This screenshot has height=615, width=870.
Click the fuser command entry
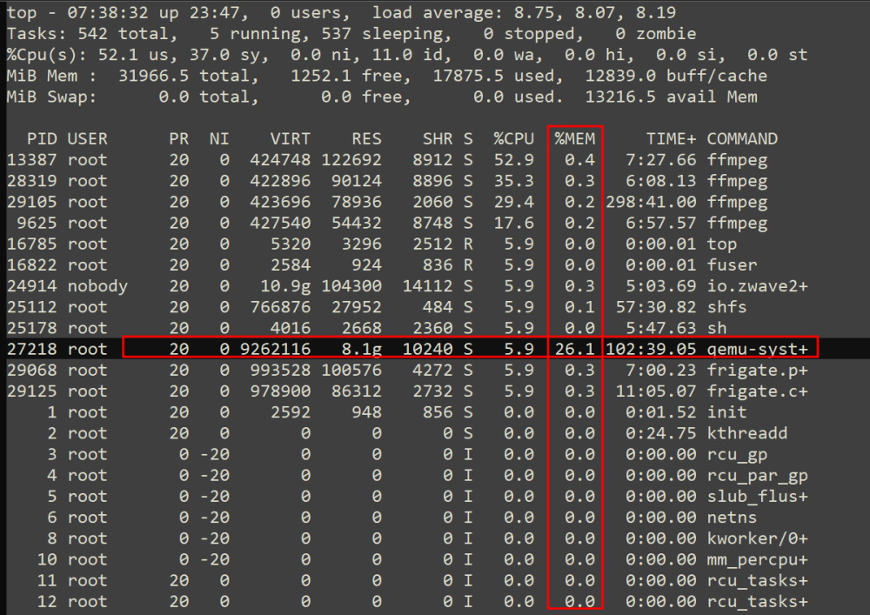coord(732,265)
